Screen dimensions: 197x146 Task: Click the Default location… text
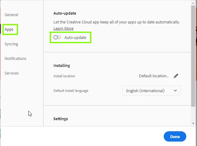tap(154, 76)
